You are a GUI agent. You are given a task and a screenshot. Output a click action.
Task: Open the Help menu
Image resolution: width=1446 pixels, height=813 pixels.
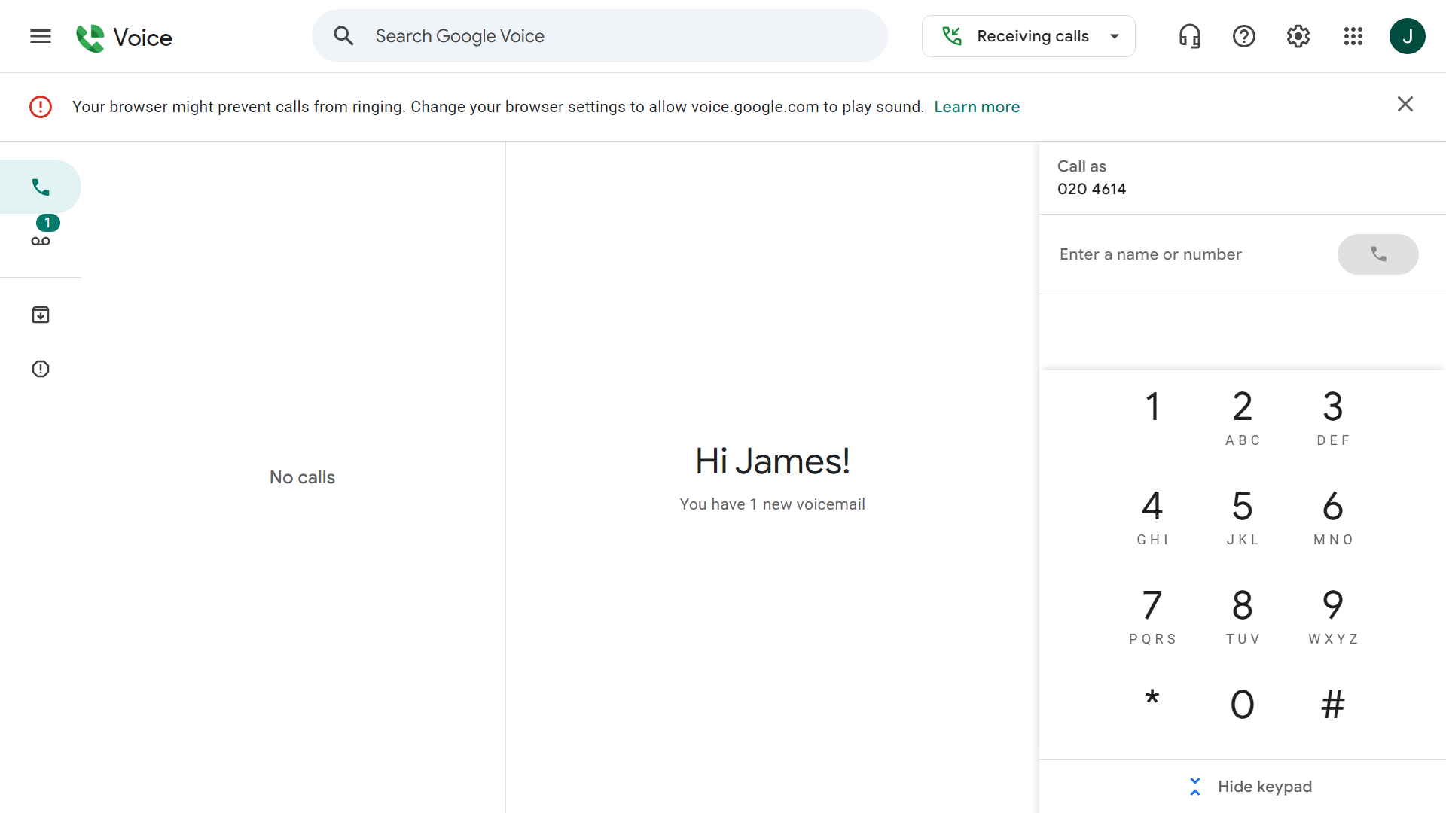point(1243,35)
